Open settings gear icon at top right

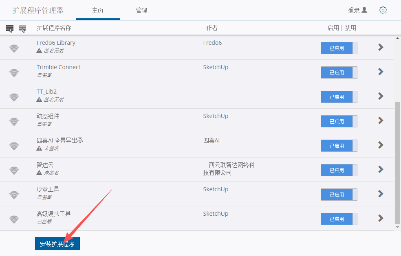pos(383,10)
